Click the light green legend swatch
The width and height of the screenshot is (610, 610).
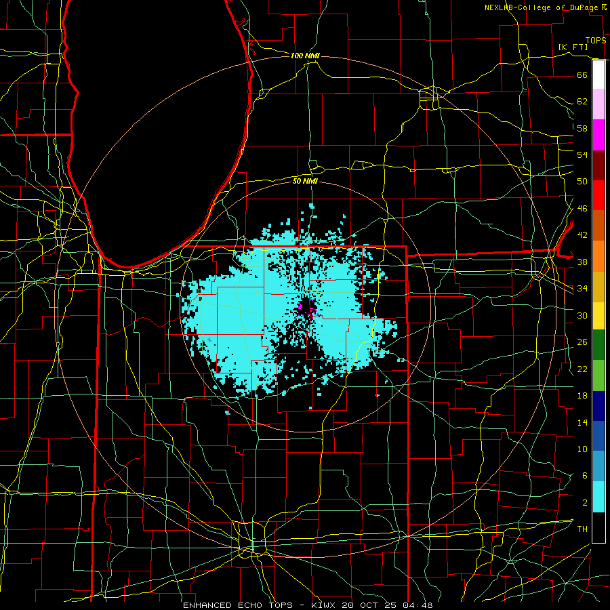pos(598,375)
